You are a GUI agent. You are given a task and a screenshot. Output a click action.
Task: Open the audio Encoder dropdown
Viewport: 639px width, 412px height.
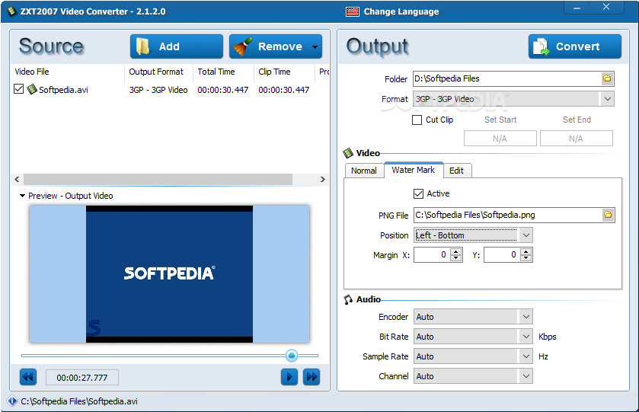click(x=473, y=317)
